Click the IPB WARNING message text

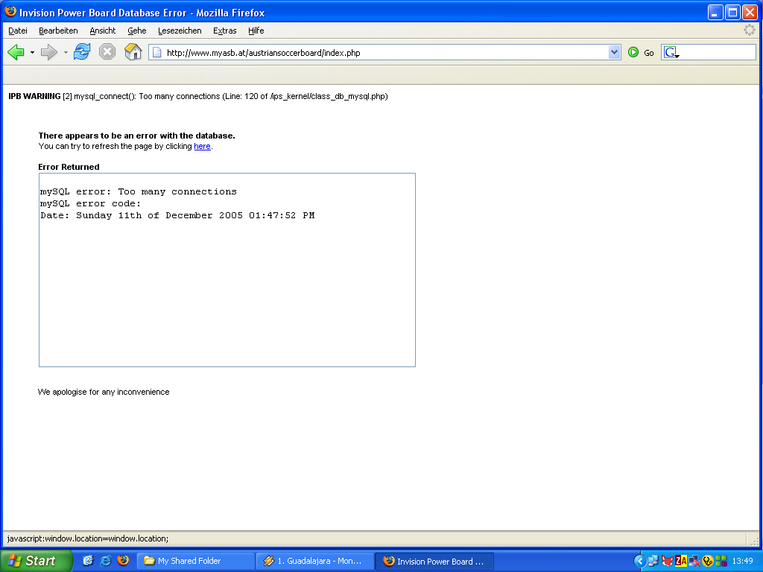[x=198, y=96]
